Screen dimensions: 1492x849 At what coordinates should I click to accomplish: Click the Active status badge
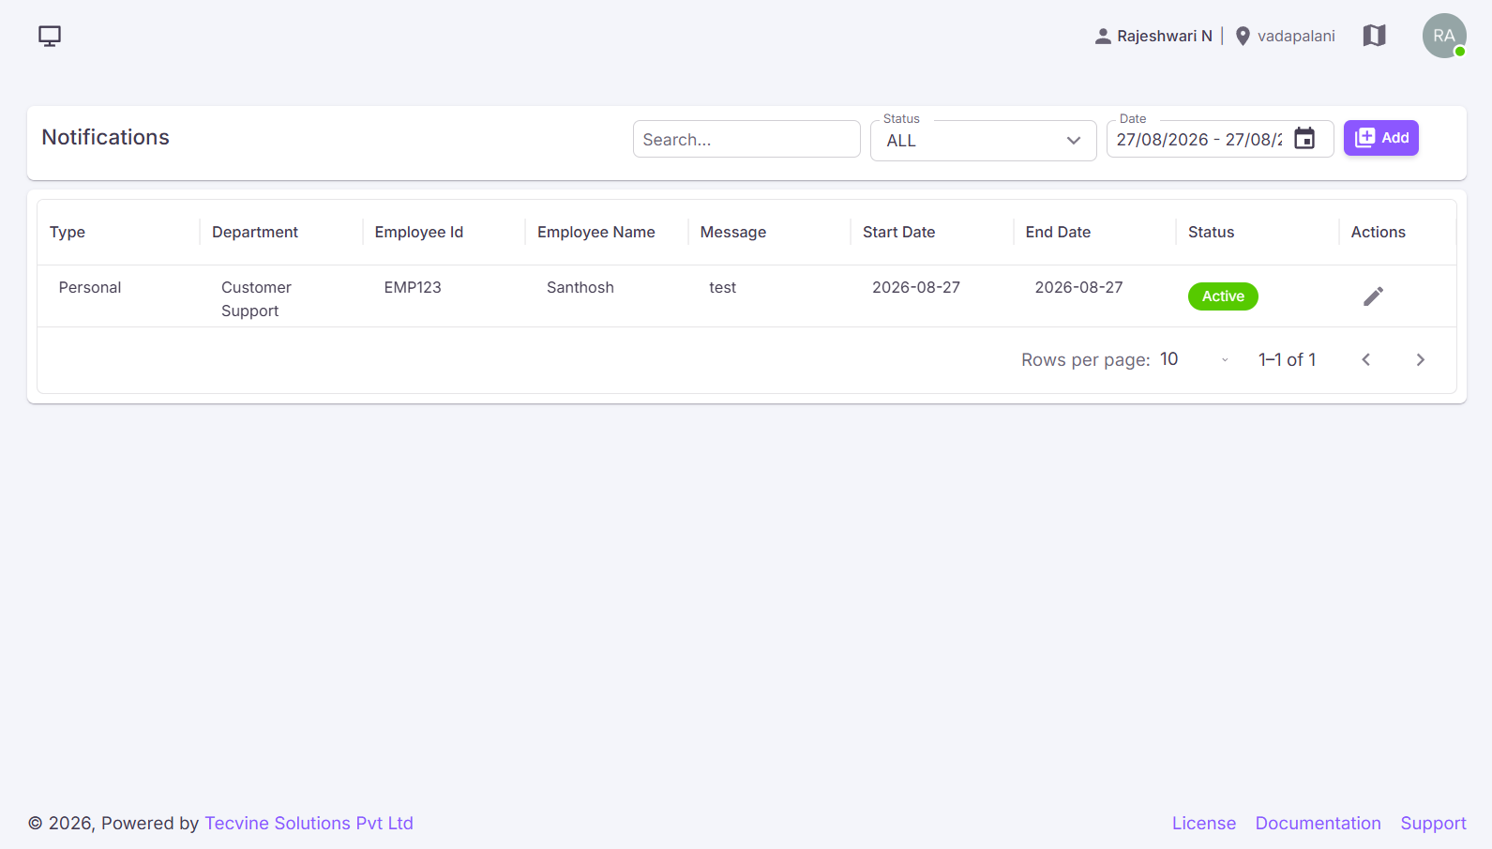(1223, 296)
